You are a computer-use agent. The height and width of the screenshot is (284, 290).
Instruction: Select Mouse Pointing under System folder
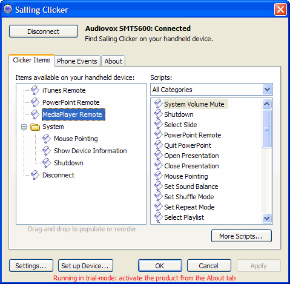[76, 139]
